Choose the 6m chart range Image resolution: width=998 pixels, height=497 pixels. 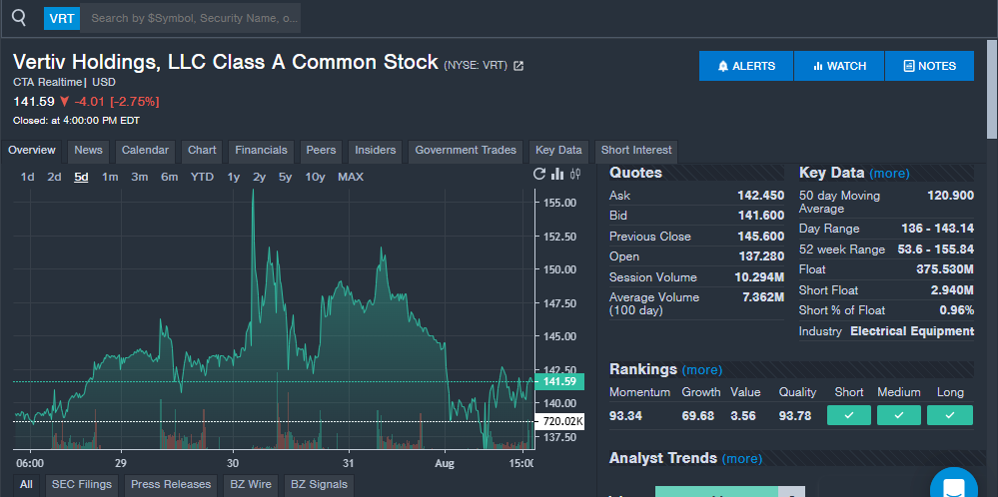tap(169, 177)
